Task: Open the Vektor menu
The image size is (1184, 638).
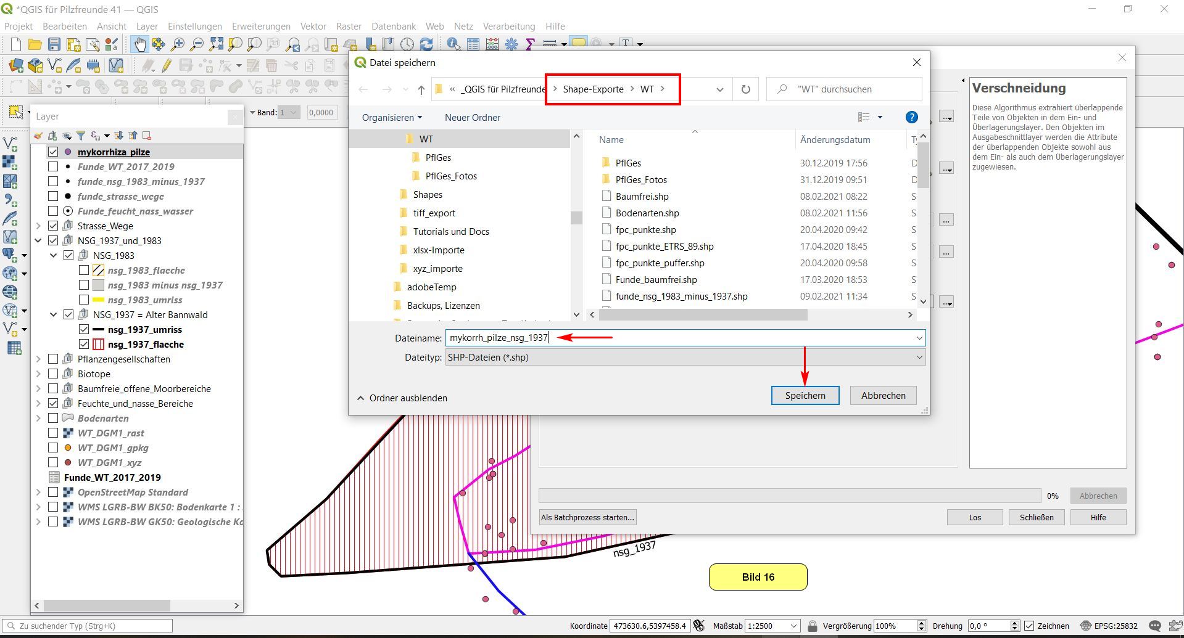Action: point(313,27)
